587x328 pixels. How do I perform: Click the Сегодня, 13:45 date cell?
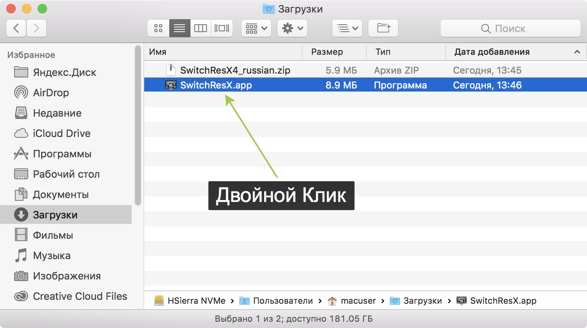pyautogui.click(x=487, y=70)
